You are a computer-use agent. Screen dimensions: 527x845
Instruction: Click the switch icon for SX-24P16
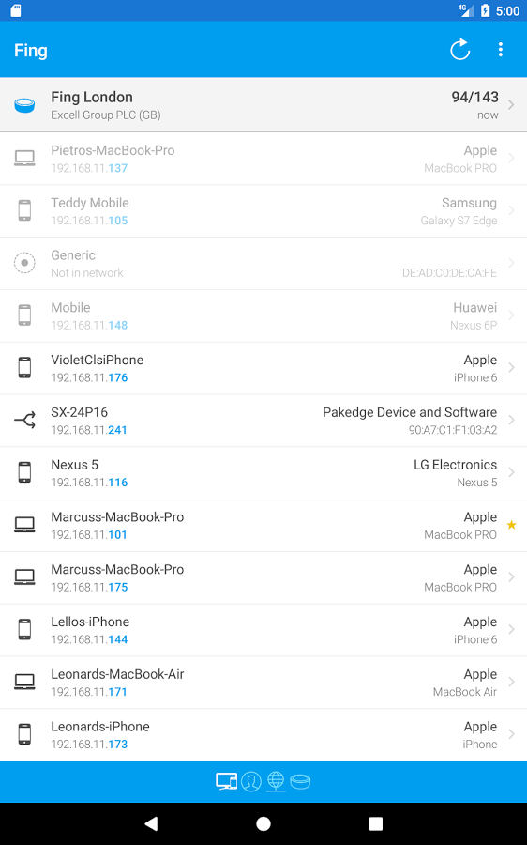click(x=24, y=421)
